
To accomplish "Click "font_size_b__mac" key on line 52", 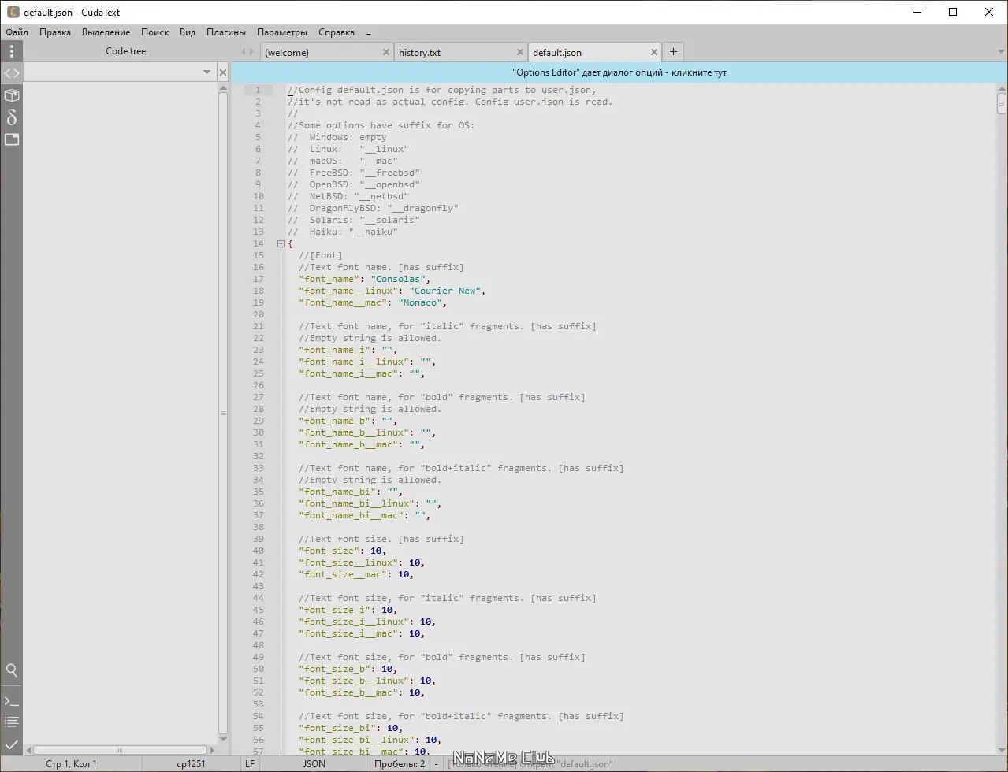I will 351,692.
